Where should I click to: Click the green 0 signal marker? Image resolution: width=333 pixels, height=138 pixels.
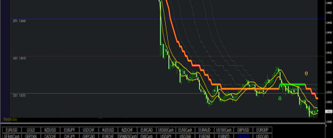(280, 98)
